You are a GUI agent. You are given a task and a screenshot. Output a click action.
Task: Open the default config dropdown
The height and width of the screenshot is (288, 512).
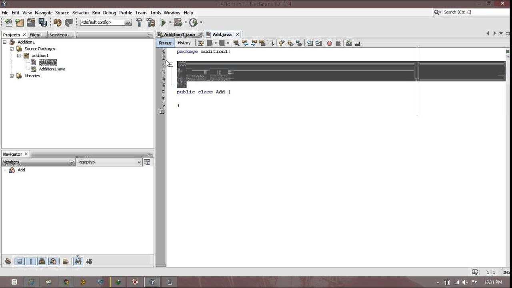click(106, 22)
